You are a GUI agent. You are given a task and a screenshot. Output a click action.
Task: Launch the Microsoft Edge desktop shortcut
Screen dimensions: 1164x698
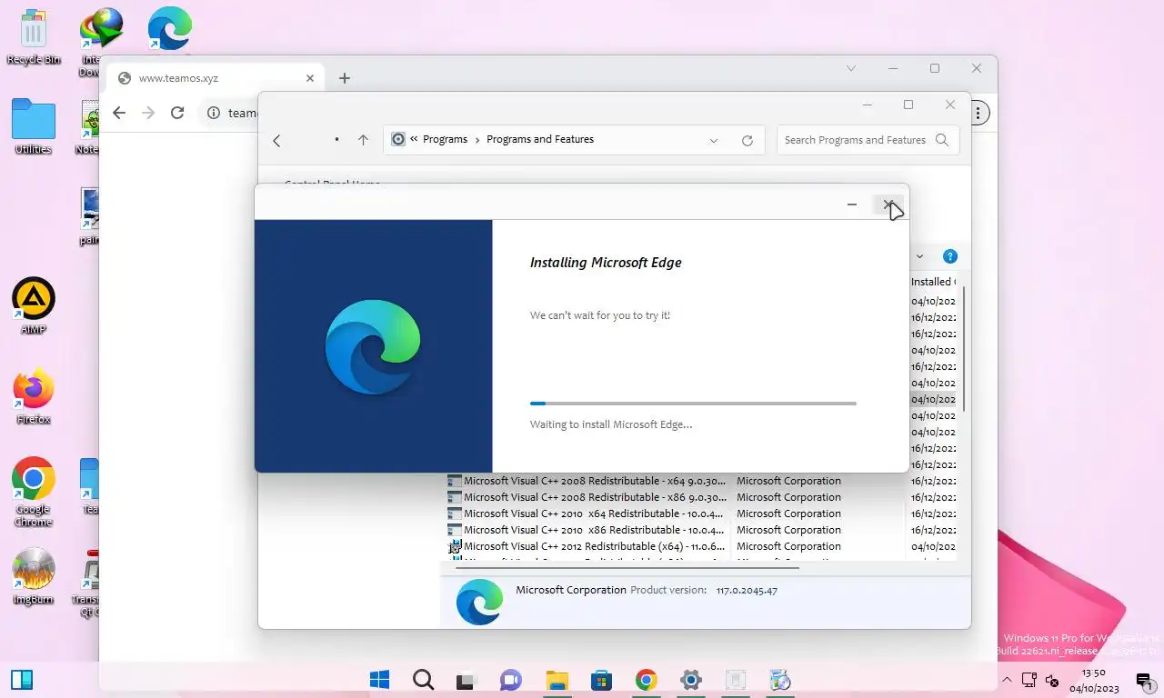point(170,27)
